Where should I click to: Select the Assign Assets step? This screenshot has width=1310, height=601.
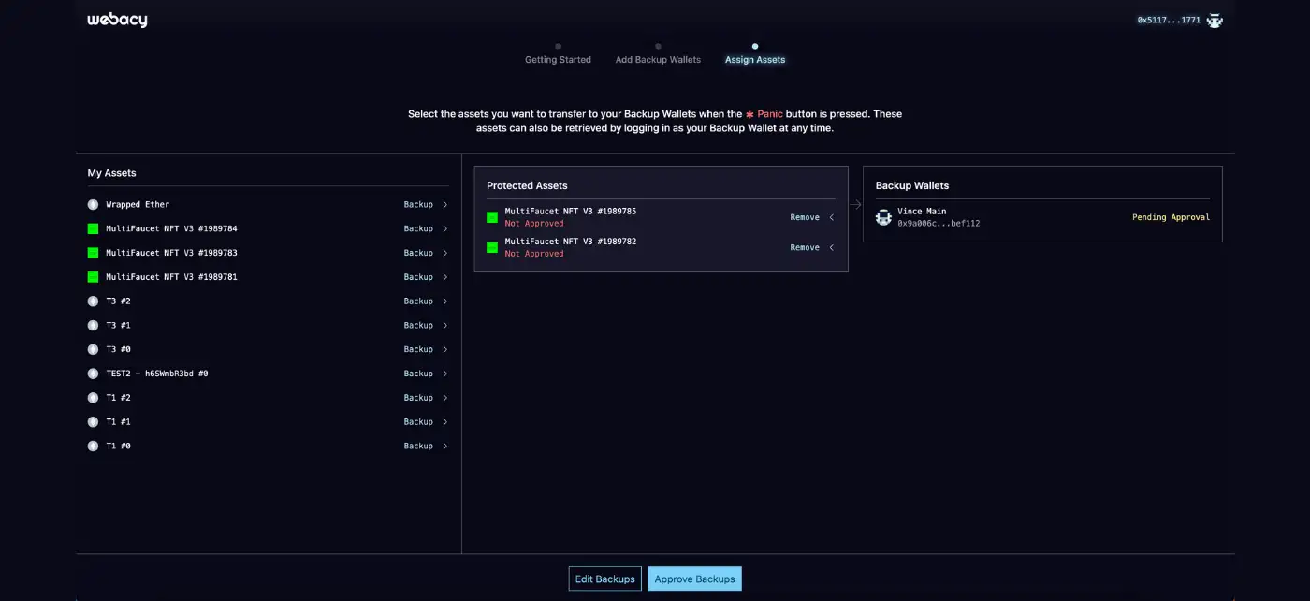(755, 59)
